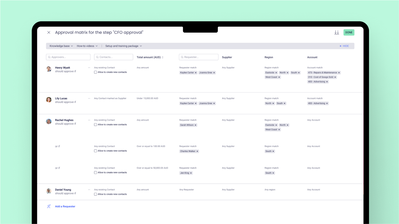Remove the 473 - Repairs & Maintenance account tag
Screen dimensions: 399x224
click(339, 72)
